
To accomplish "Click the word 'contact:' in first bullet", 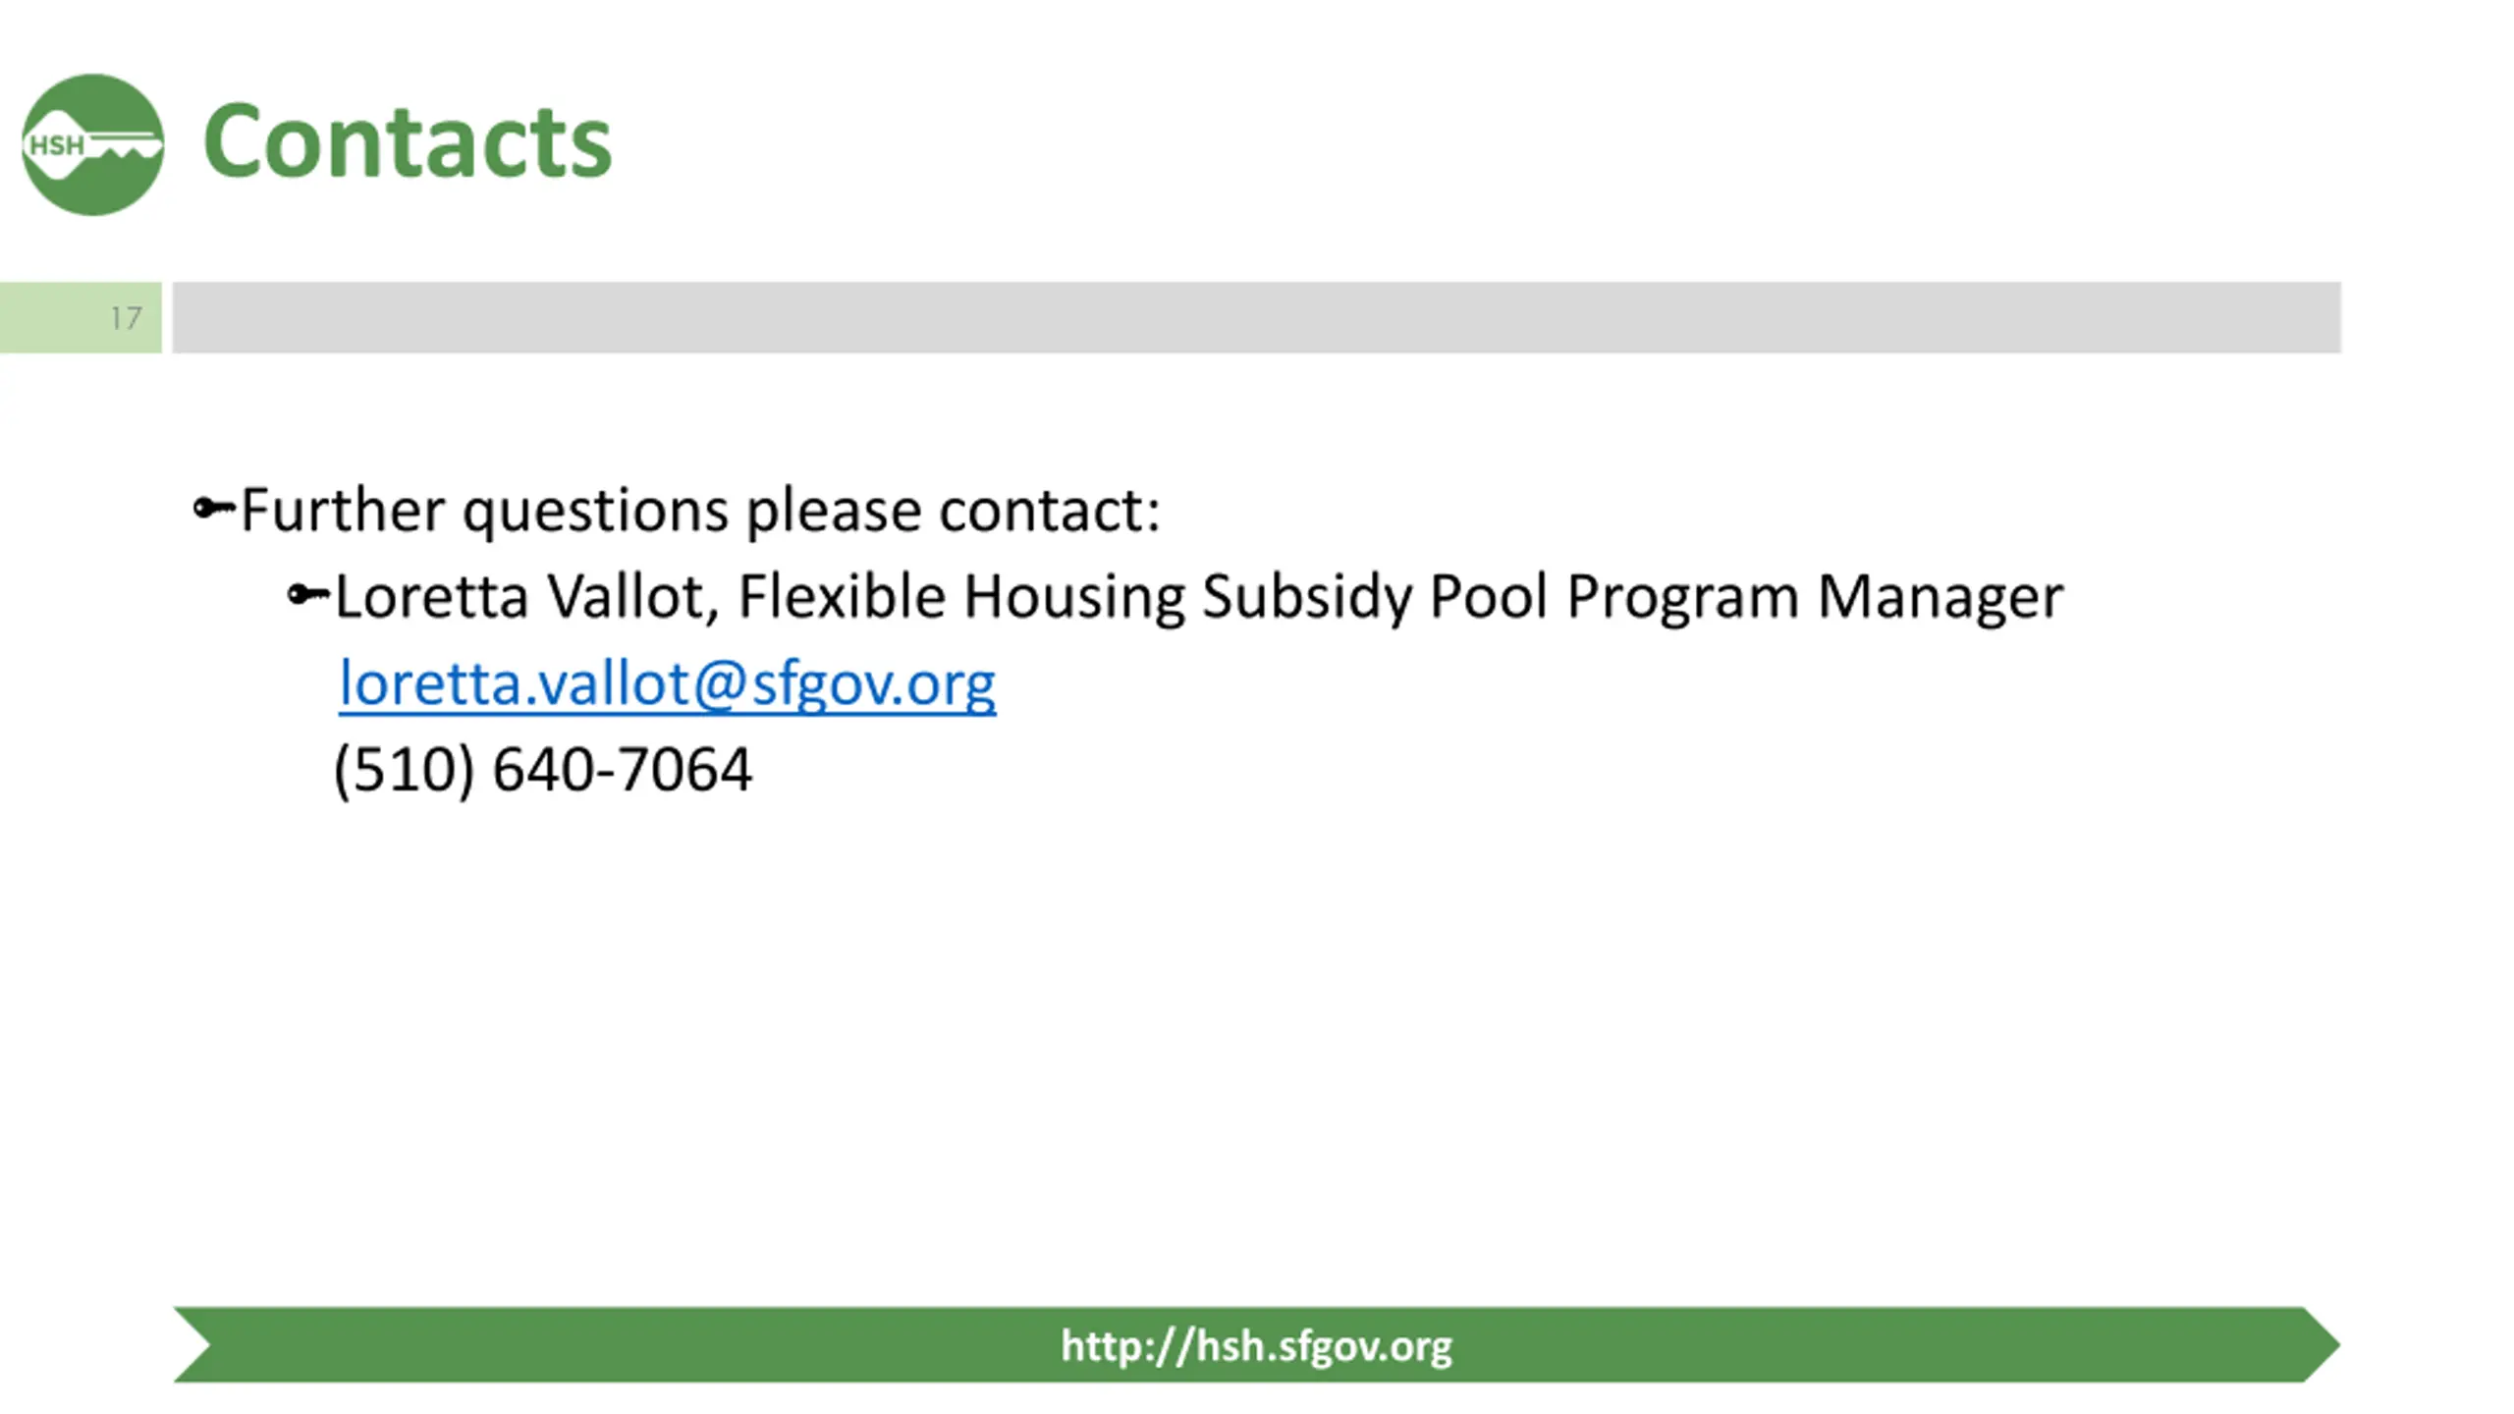I will point(1050,511).
